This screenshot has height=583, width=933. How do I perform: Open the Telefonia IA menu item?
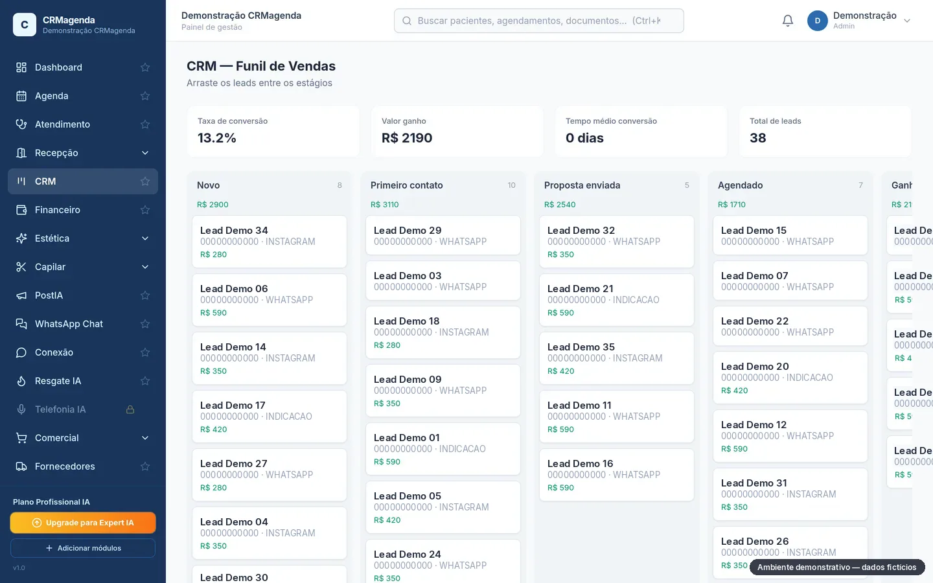(83, 409)
